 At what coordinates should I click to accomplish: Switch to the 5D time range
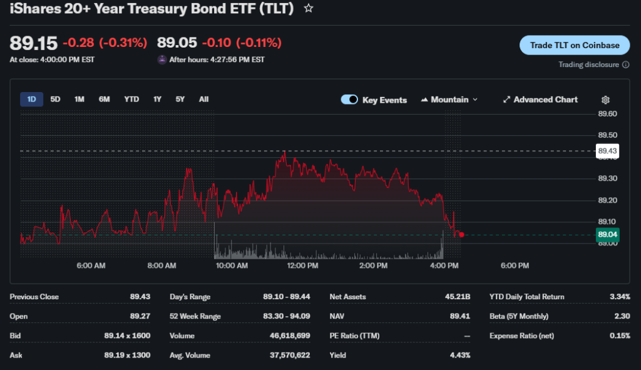click(x=56, y=100)
